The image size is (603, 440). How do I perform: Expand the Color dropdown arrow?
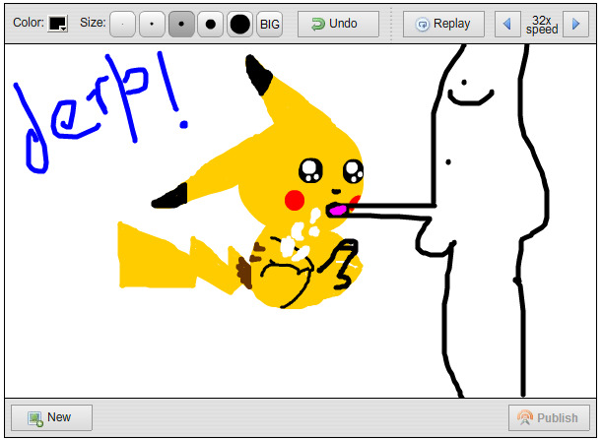63,29
